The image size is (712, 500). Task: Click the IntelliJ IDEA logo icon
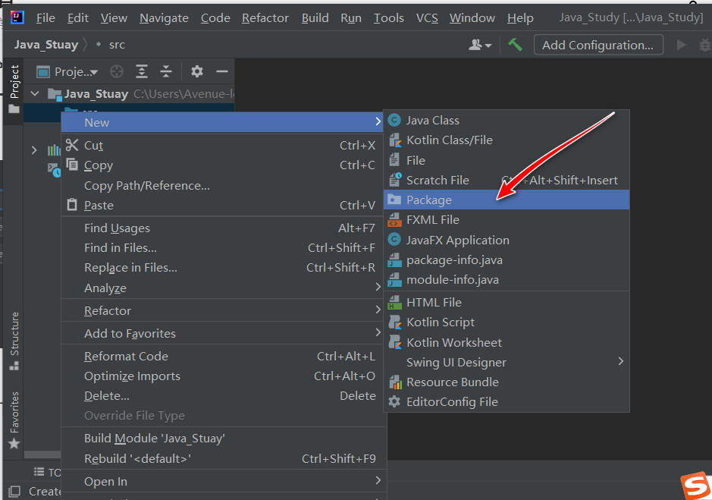click(17, 17)
